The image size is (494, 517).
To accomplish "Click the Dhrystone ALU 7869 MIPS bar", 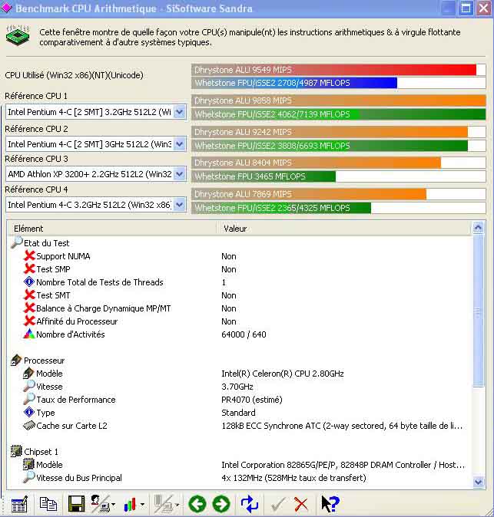I will [x=309, y=194].
